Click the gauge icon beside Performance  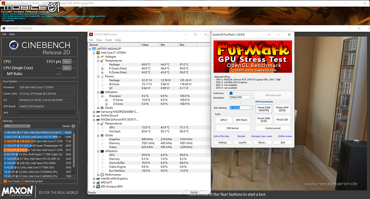pos(102,175)
